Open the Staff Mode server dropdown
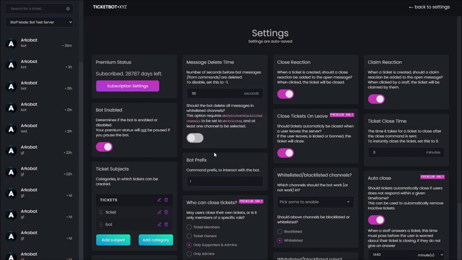Image resolution: width=462 pixels, height=260 pixels. click(40, 22)
